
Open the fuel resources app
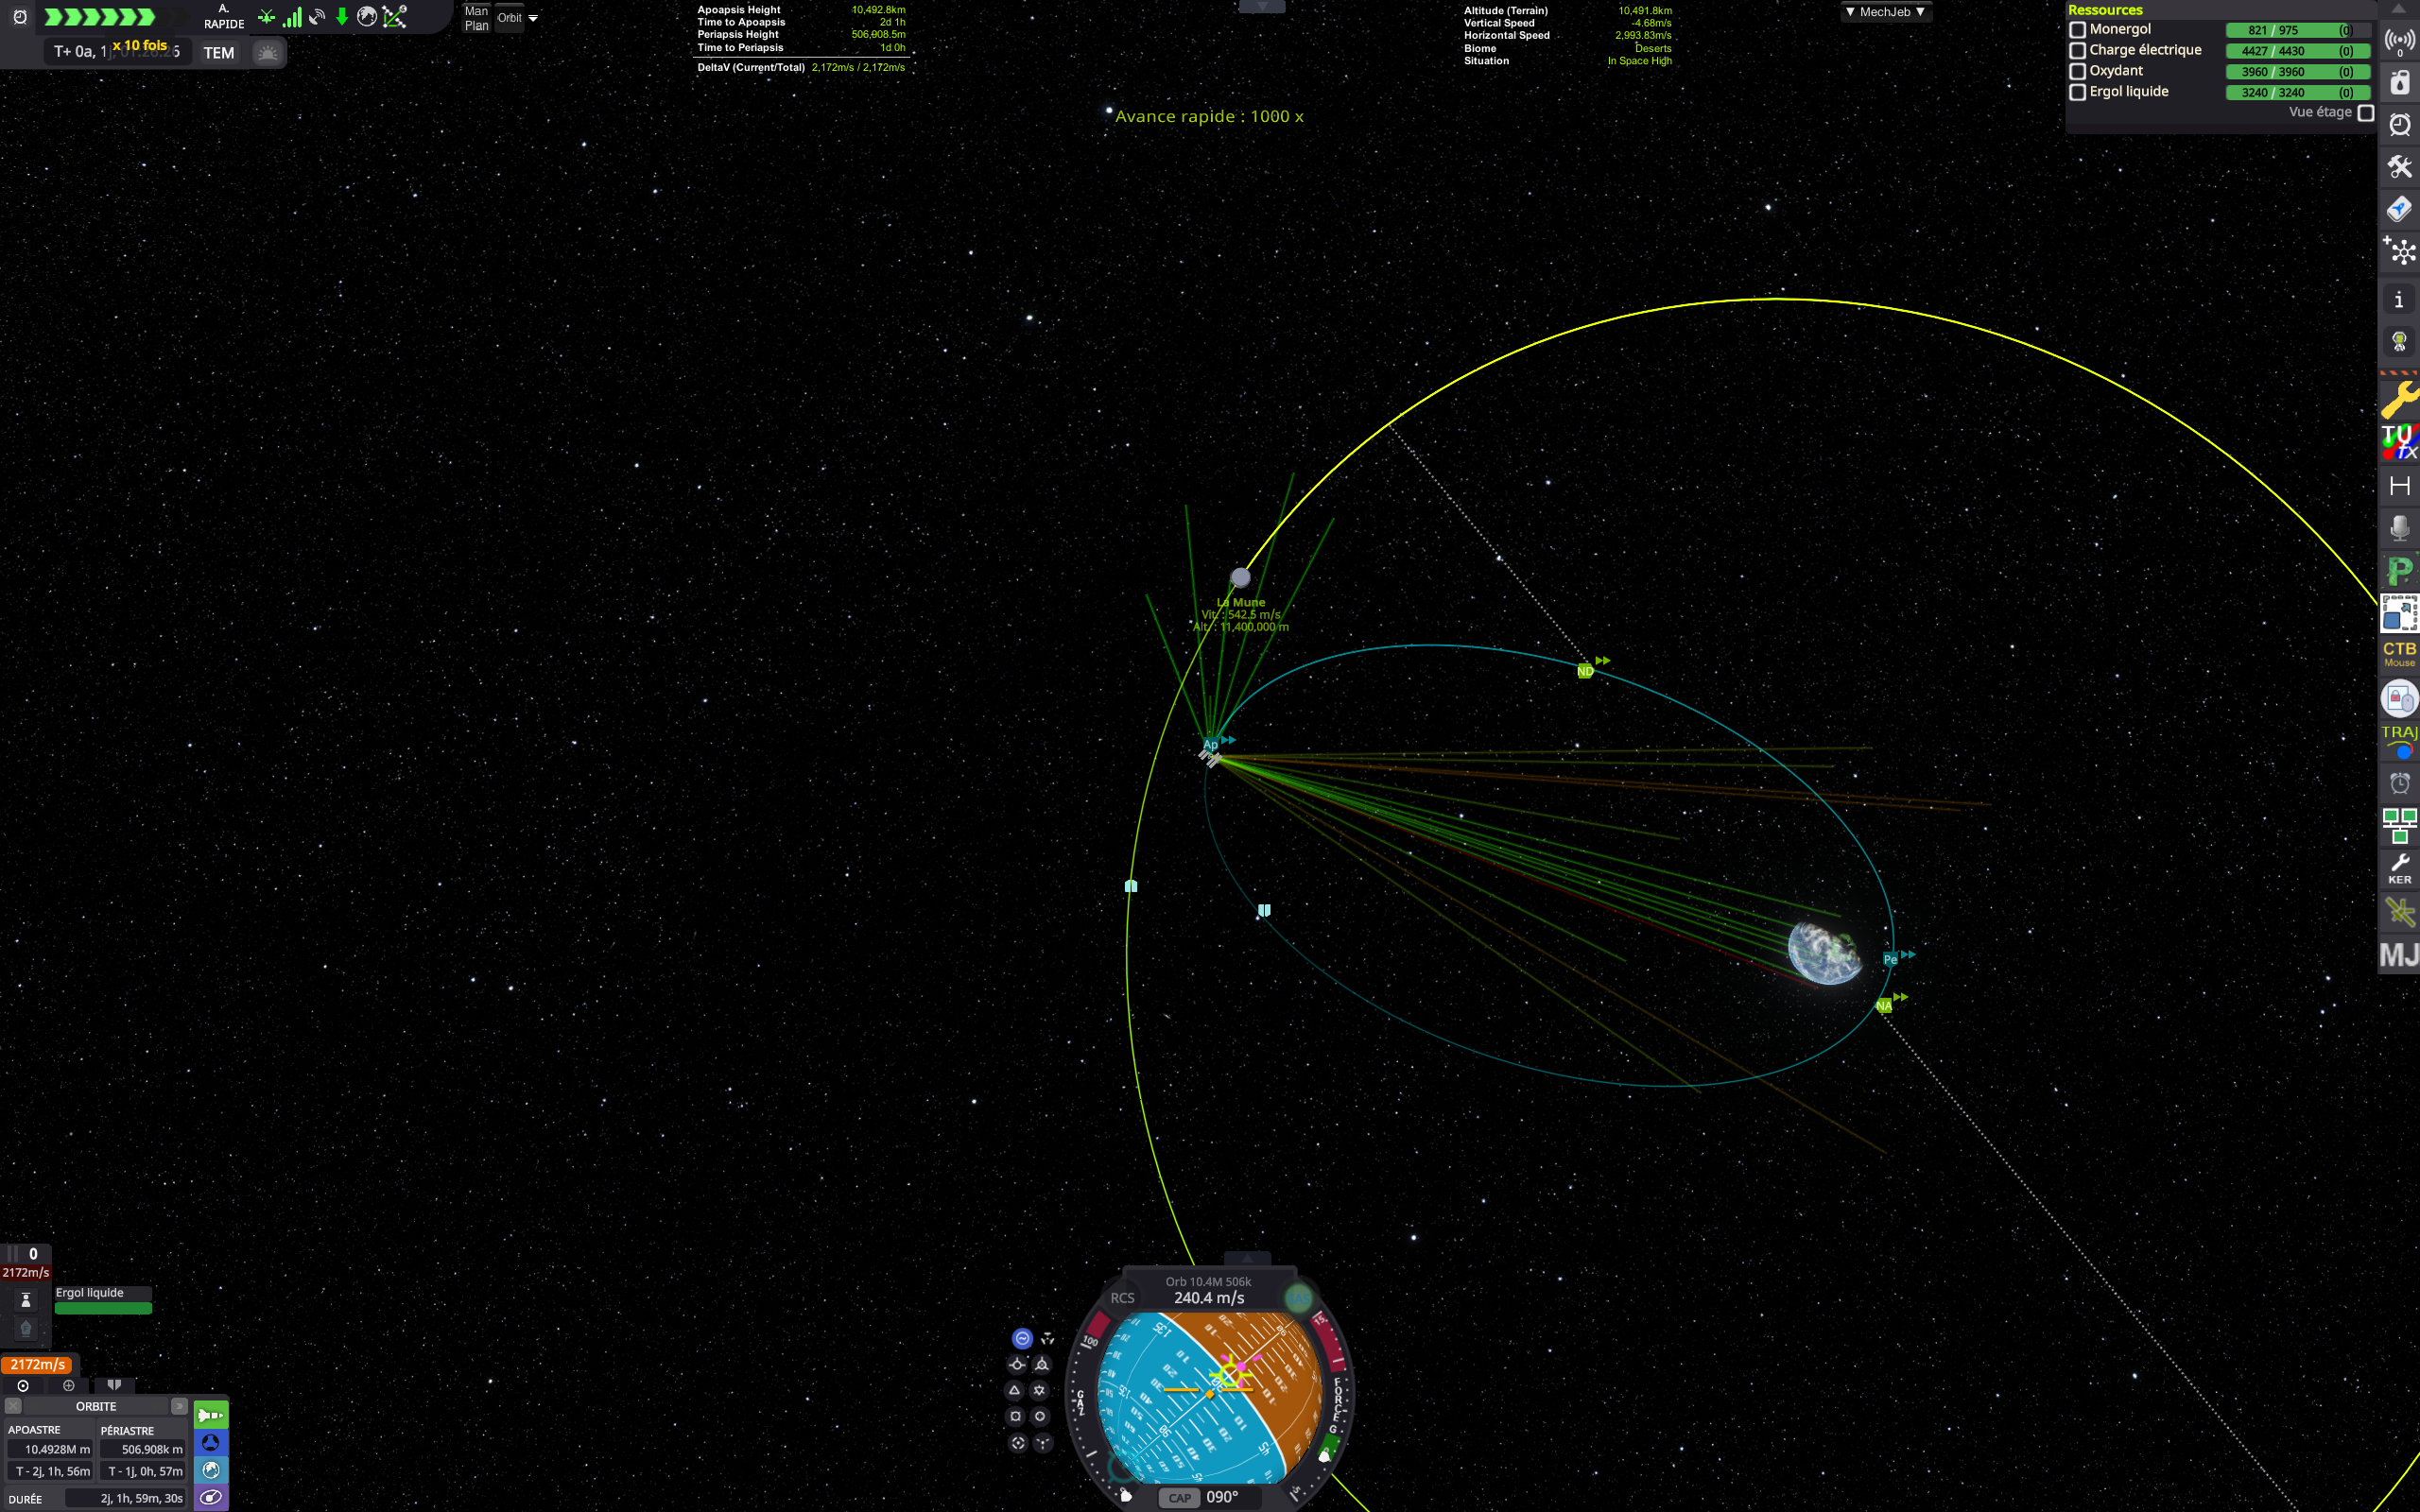(2399, 83)
